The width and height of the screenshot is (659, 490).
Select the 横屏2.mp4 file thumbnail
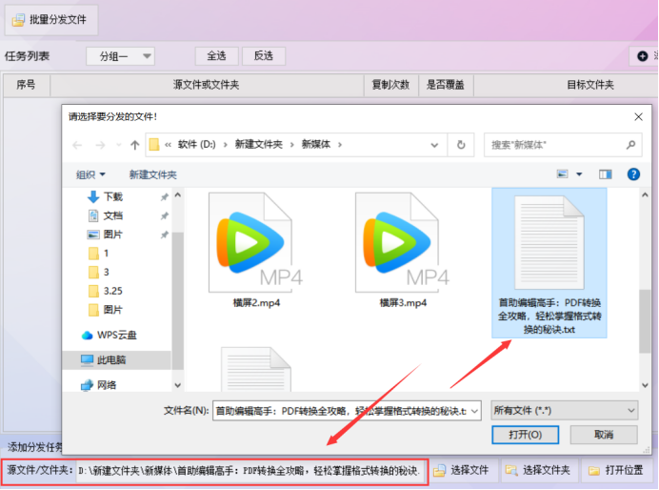pos(256,250)
